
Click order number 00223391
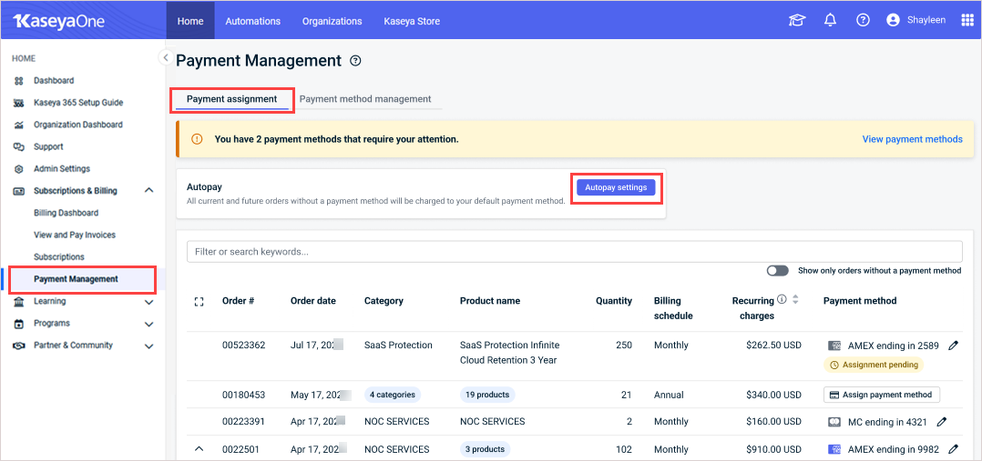coord(243,422)
